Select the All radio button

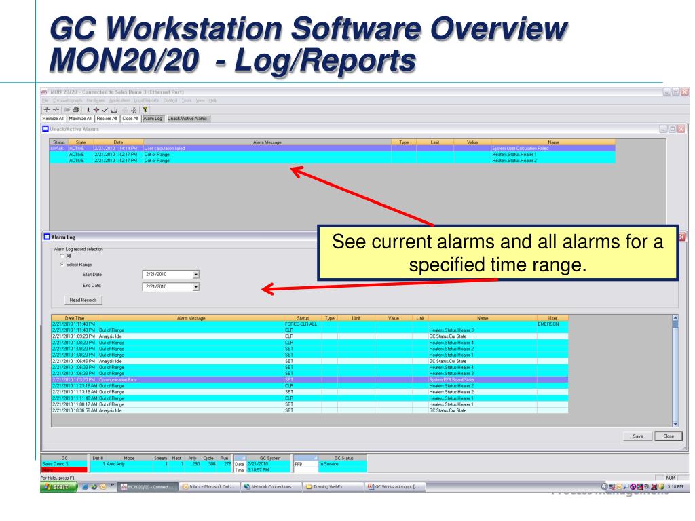click(x=62, y=256)
